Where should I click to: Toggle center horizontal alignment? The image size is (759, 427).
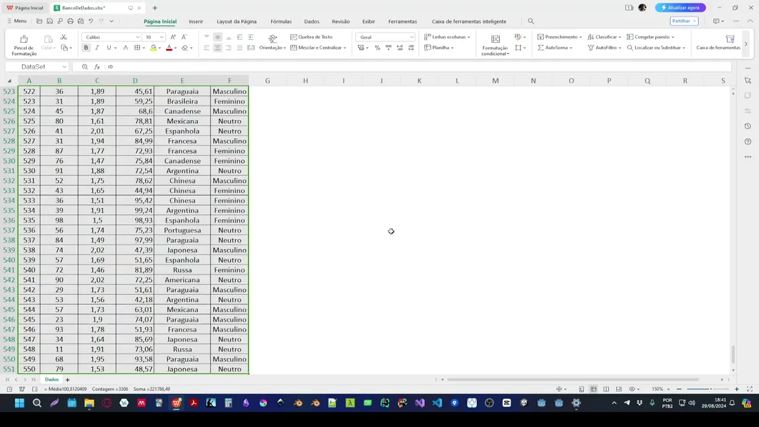pos(217,47)
